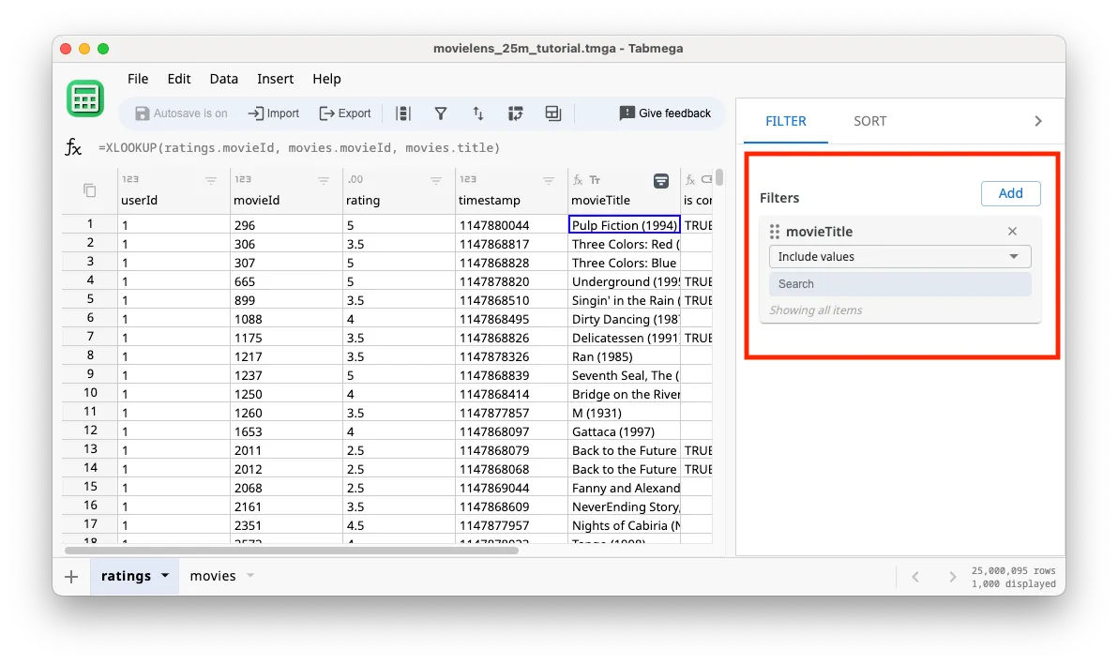
Task: Open the Data menu
Action: point(223,79)
